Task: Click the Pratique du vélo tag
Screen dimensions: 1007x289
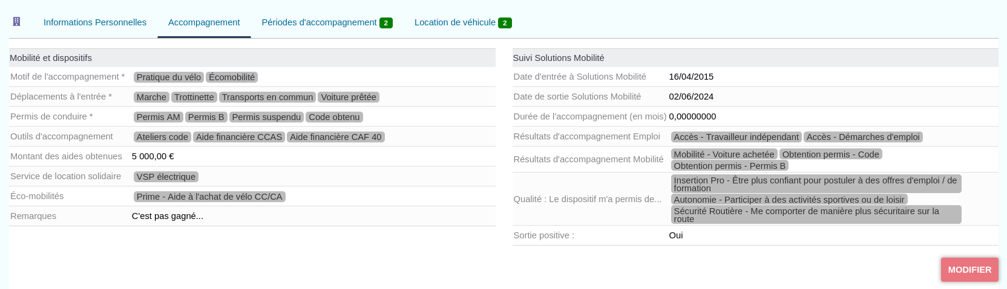Action: pyautogui.click(x=168, y=77)
